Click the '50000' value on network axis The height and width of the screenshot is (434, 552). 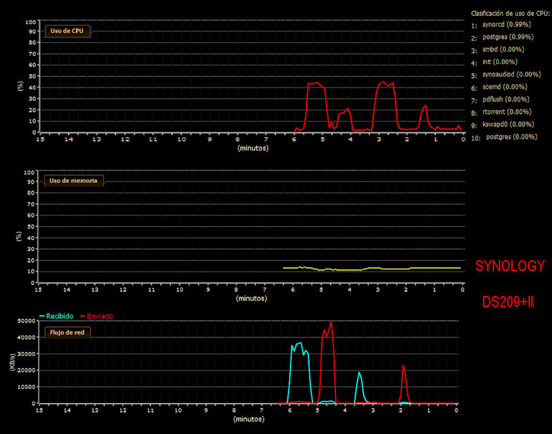click(x=26, y=321)
